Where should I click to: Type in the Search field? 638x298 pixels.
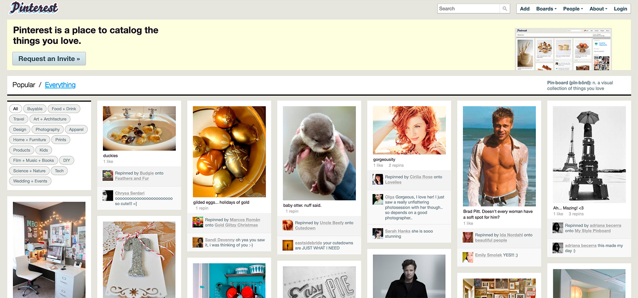tap(469, 9)
